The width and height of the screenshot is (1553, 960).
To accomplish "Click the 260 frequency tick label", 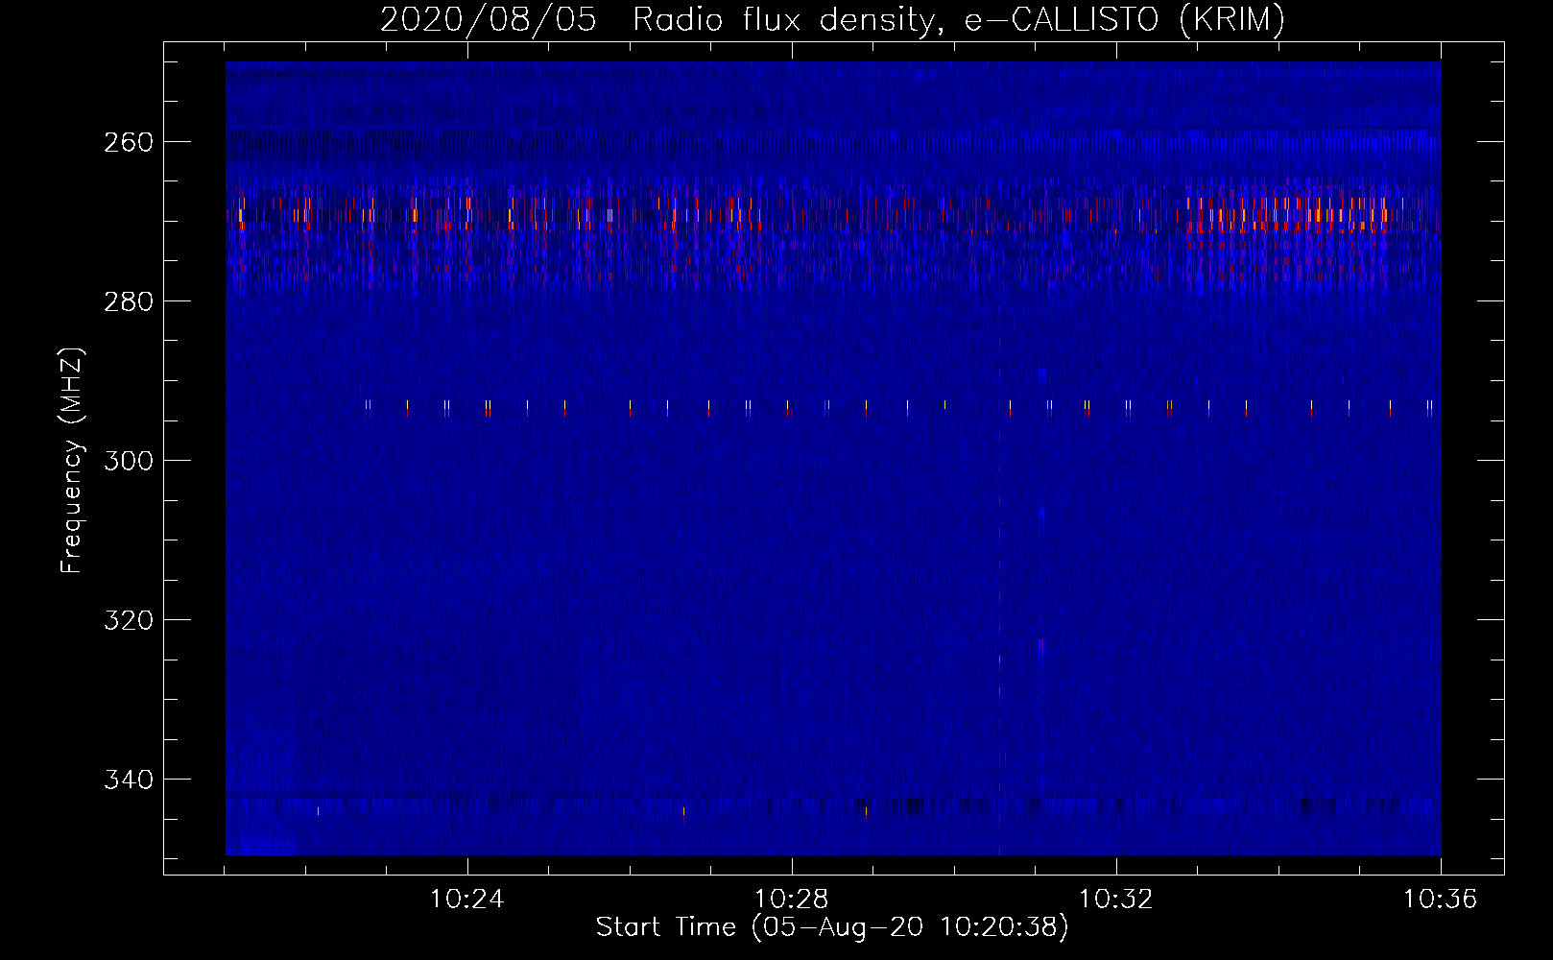I will pyautogui.click(x=129, y=142).
